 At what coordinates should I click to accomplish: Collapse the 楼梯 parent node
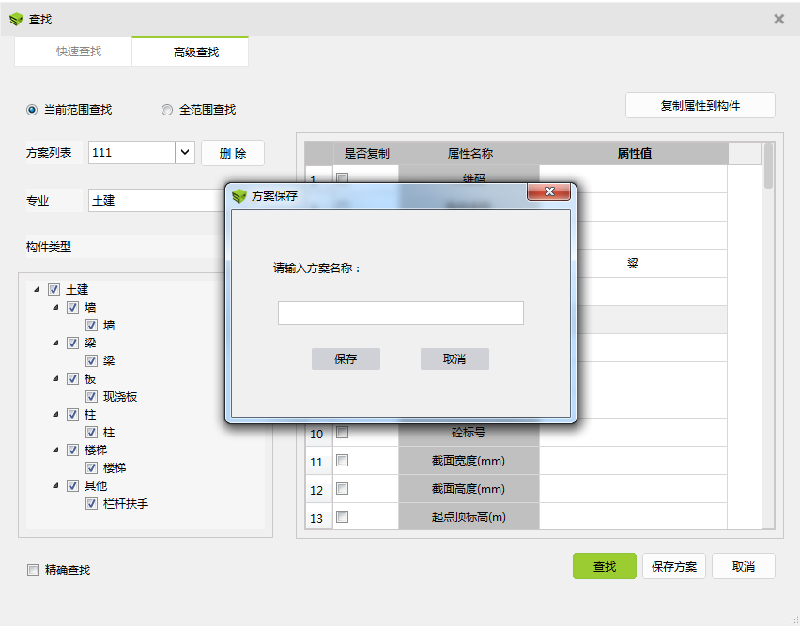click(x=55, y=450)
